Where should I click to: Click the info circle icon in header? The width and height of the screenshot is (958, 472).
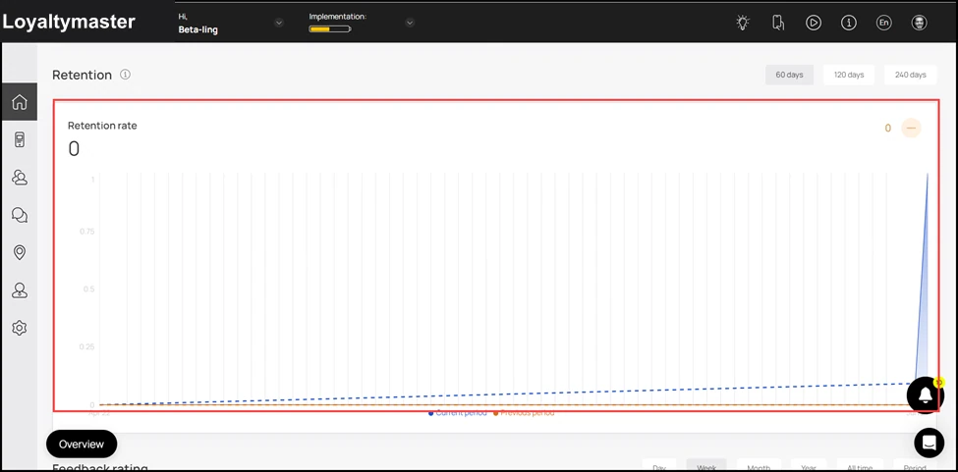[849, 23]
